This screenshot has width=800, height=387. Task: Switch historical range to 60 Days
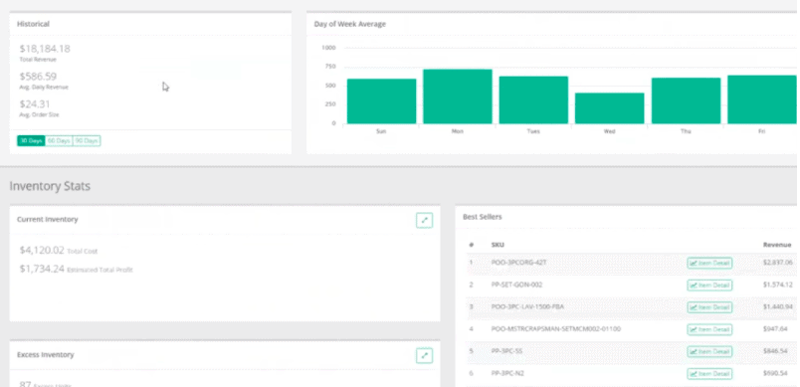pos(59,140)
